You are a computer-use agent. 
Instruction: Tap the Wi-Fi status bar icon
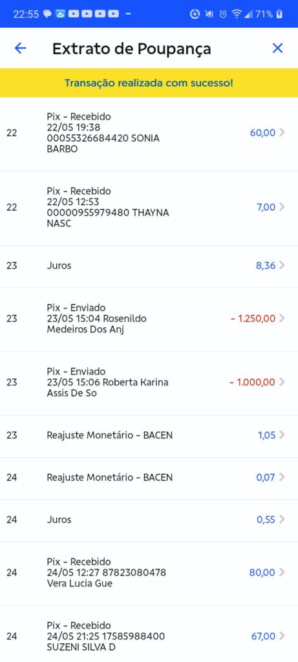pyautogui.click(x=237, y=14)
